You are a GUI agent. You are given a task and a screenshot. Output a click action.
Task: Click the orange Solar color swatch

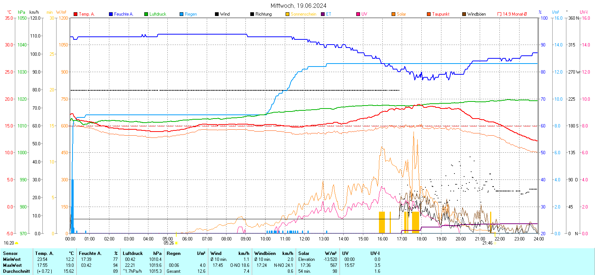(x=393, y=14)
